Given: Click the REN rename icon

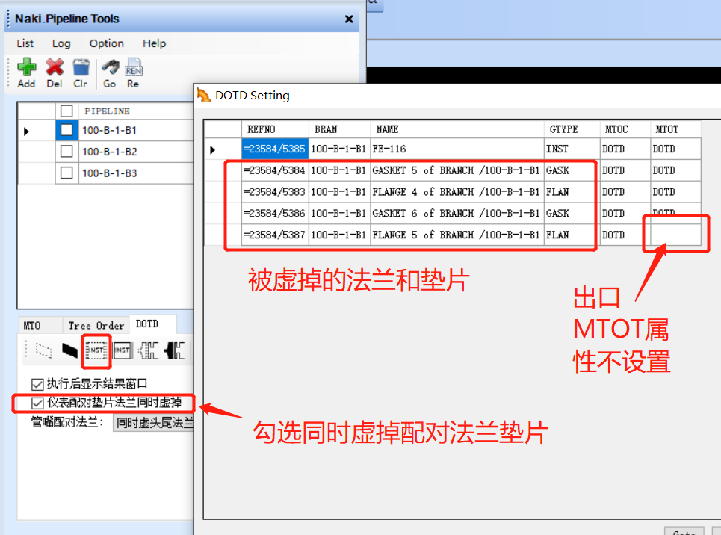Looking at the screenshot, I should [133, 68].
